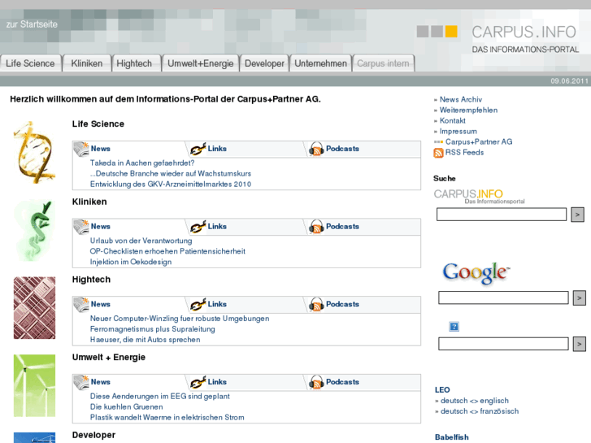Click the CARPUS.INFO search logo
Viewport: 591px width, 443px height.
[479, 197]
